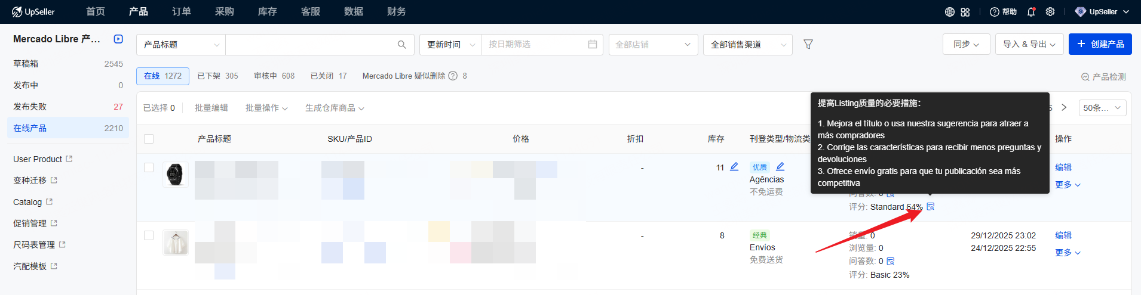Screen dimensions: 1141x295
Task: Click the language globe icon
Action: point(949,12)
